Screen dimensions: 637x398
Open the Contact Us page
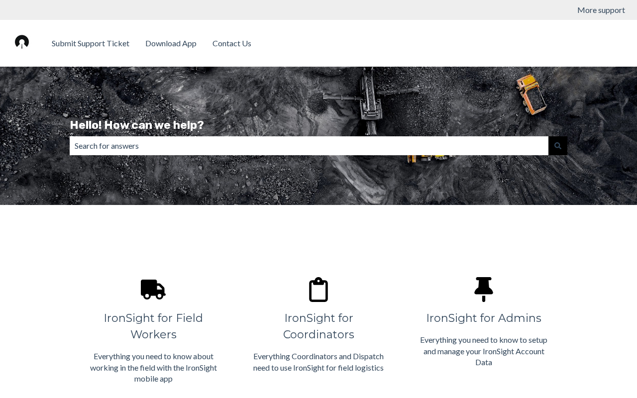232,43
